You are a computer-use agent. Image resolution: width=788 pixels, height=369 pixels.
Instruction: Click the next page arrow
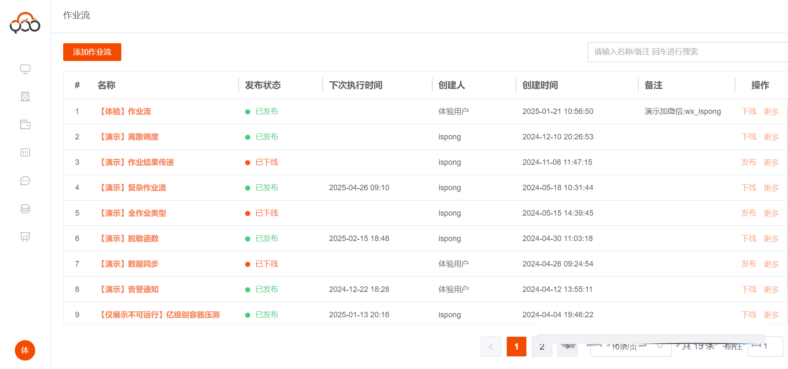tap(567, 347)
